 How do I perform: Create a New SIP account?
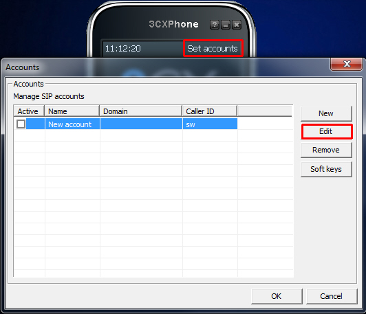point(326,113)
